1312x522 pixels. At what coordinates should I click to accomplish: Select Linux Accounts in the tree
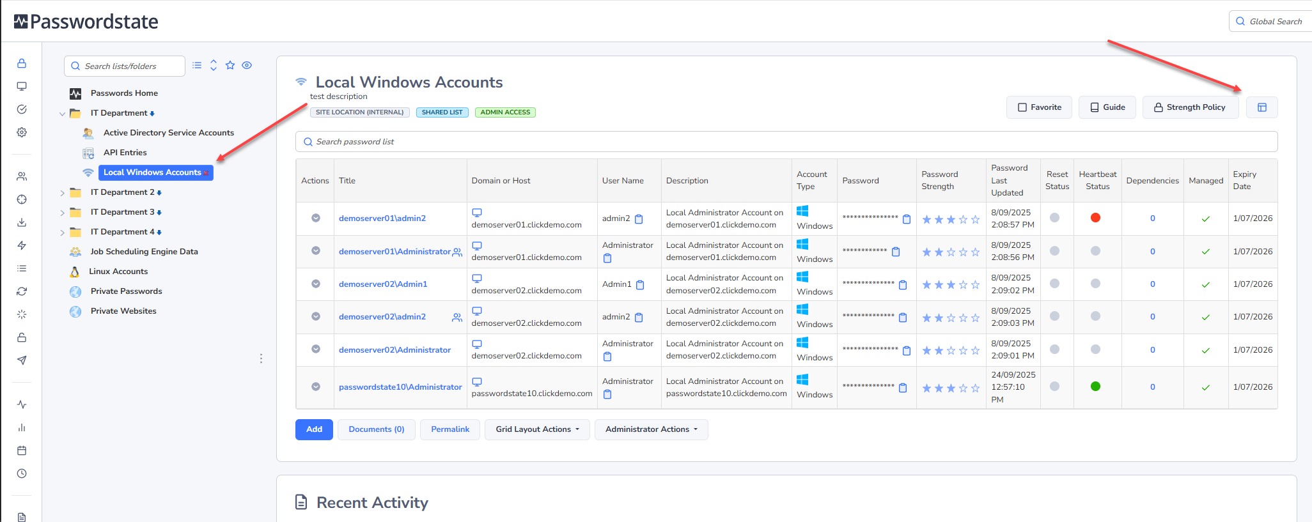point(118,272)
